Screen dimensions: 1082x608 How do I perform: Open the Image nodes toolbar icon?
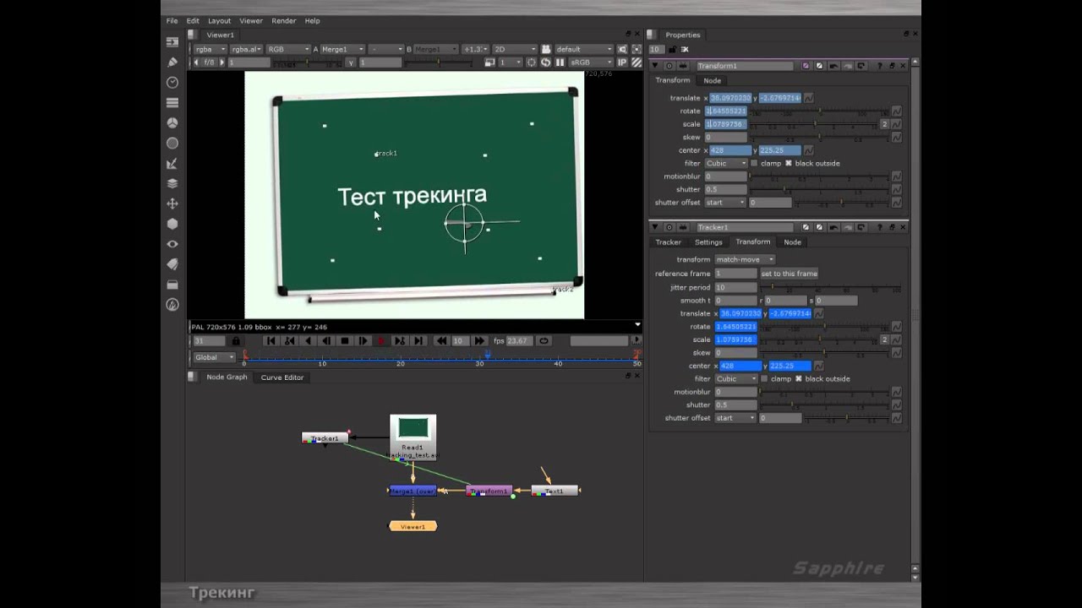pos(172,41)
